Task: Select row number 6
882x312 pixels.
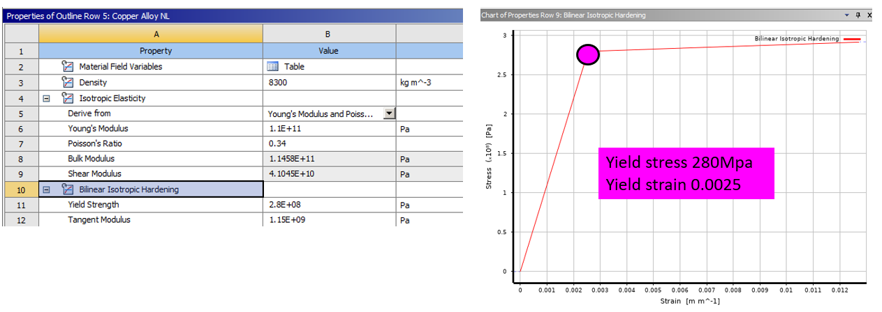Action: tap(21, 129)
